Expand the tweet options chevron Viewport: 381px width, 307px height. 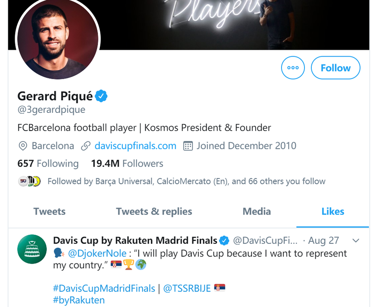coord(356,240)
